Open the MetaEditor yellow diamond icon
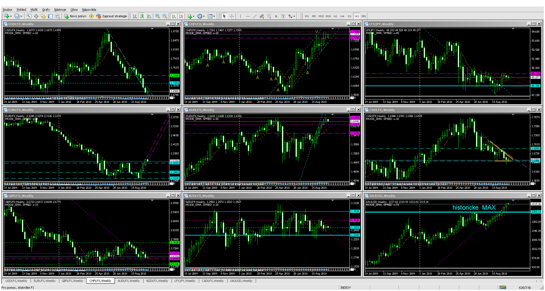Image resolution: width=545 pixels, height=291 pixels. coord(91,16)
